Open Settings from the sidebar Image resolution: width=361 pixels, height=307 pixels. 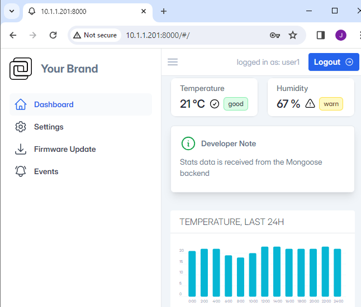point(48,127)
